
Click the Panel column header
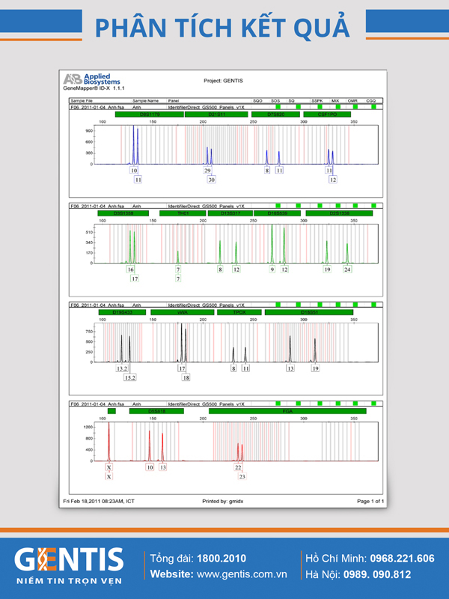pyautogui.click(x=174, y=100)
